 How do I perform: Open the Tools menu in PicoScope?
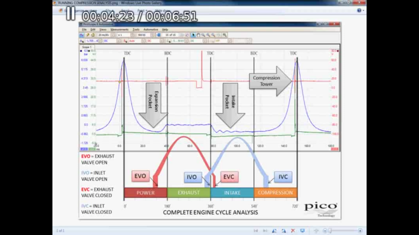pos(136,30)
